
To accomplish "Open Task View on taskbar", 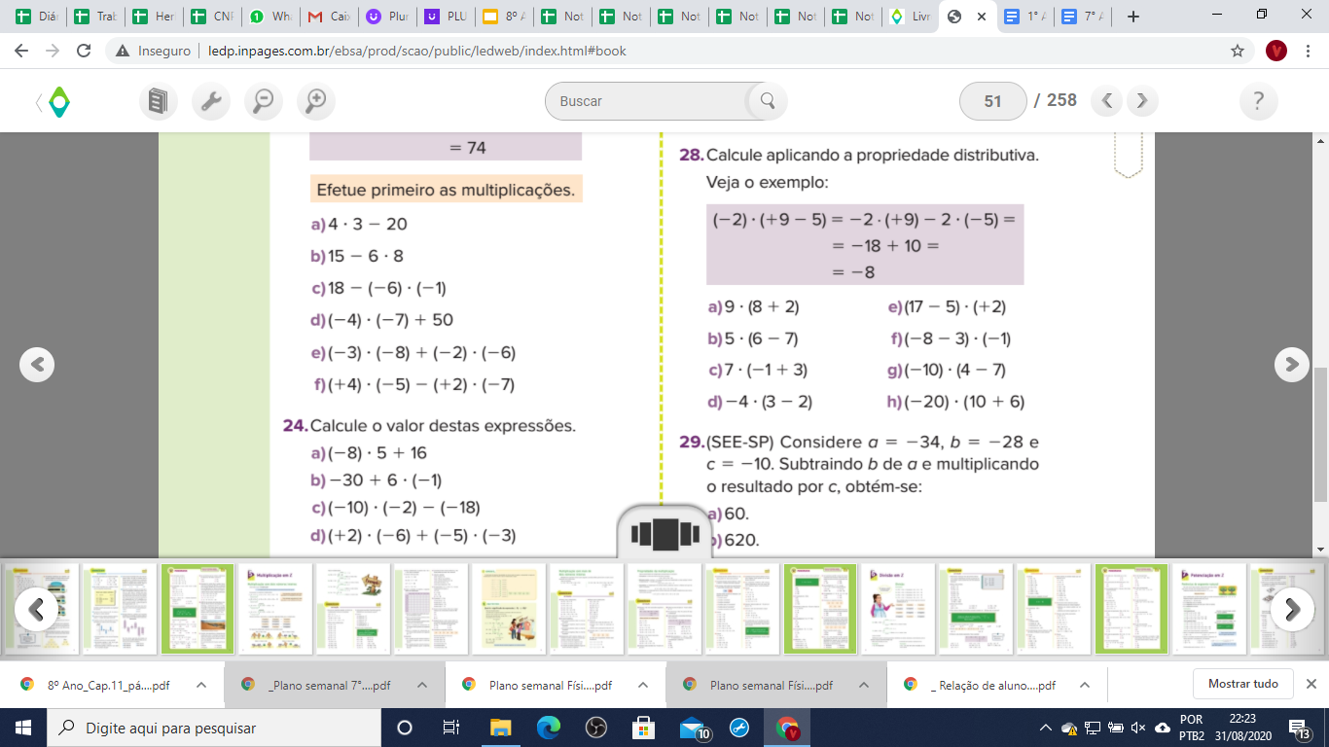I will point(451,728).
